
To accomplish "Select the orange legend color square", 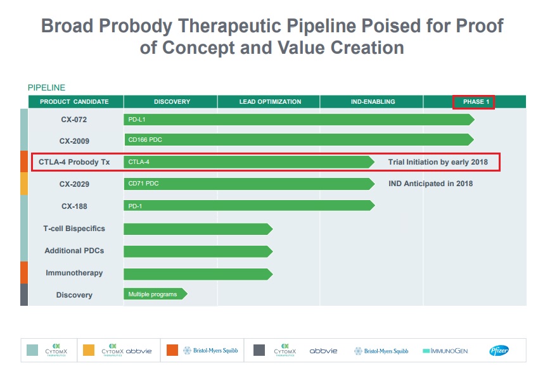I will point(172,350).
